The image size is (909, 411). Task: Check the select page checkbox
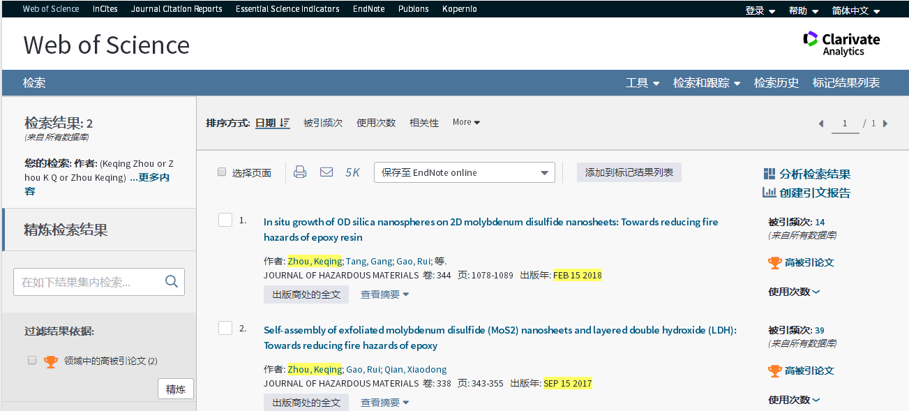222,172
